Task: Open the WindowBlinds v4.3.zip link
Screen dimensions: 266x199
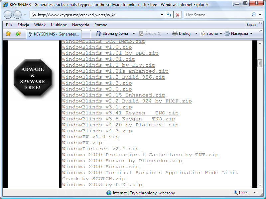Action: click(x=97, y=131)
